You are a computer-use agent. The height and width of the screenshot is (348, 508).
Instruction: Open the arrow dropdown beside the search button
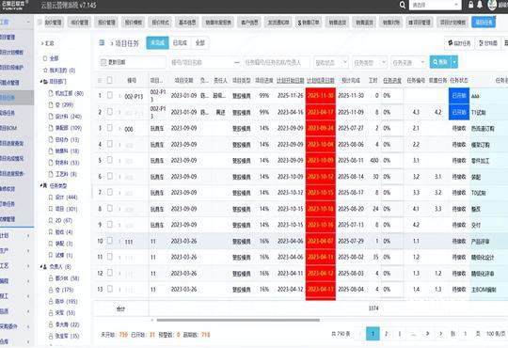click(454, 62)
